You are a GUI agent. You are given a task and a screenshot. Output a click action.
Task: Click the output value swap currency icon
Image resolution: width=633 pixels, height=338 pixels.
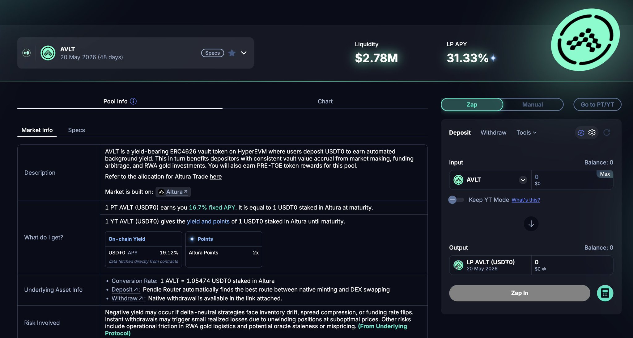544,269
